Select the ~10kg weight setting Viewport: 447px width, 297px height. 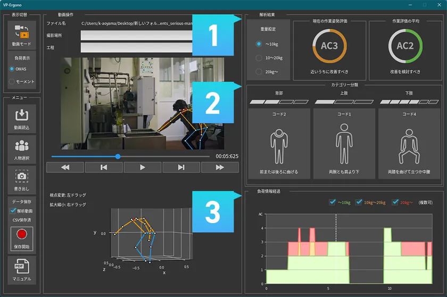pos(259,44)
